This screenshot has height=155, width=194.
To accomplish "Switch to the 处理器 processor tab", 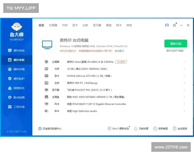I will (53, 25).
